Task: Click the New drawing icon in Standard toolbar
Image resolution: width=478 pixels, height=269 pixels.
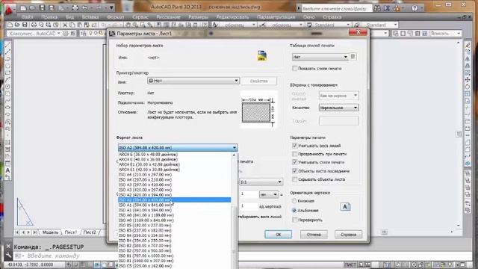Action: (x=10, y=25)
